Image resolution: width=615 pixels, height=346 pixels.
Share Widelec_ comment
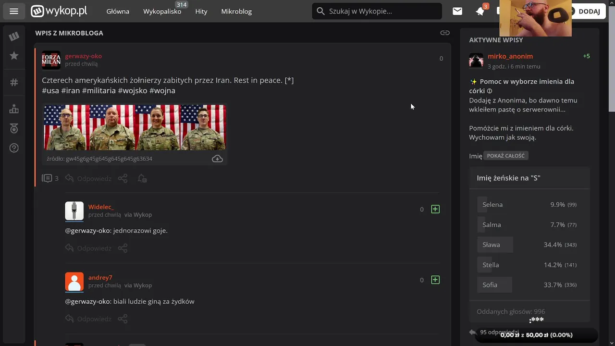[x=123, y=248]
